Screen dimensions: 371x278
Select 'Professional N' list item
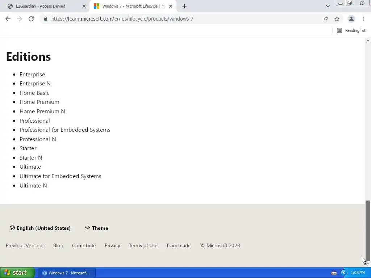tap(38, 139)
